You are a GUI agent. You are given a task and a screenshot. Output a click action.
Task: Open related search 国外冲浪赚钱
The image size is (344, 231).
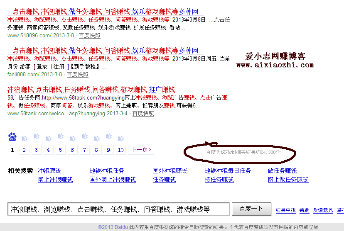170,171
